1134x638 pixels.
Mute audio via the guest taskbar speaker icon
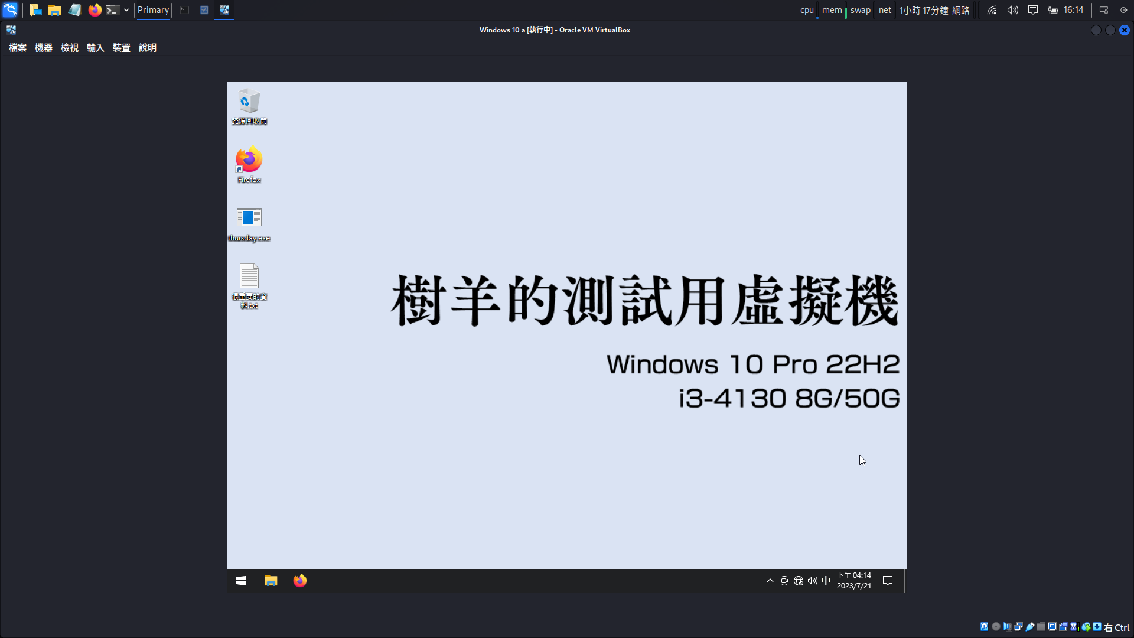coord(812,581)
